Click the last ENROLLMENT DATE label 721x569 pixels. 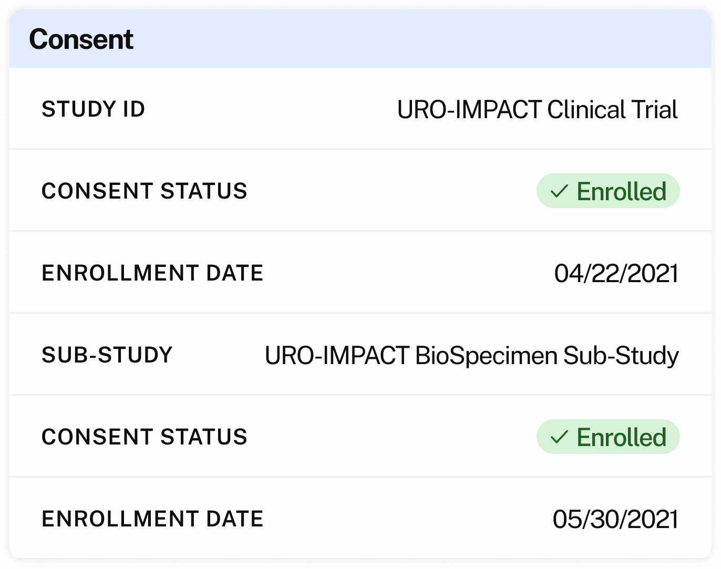152,519
